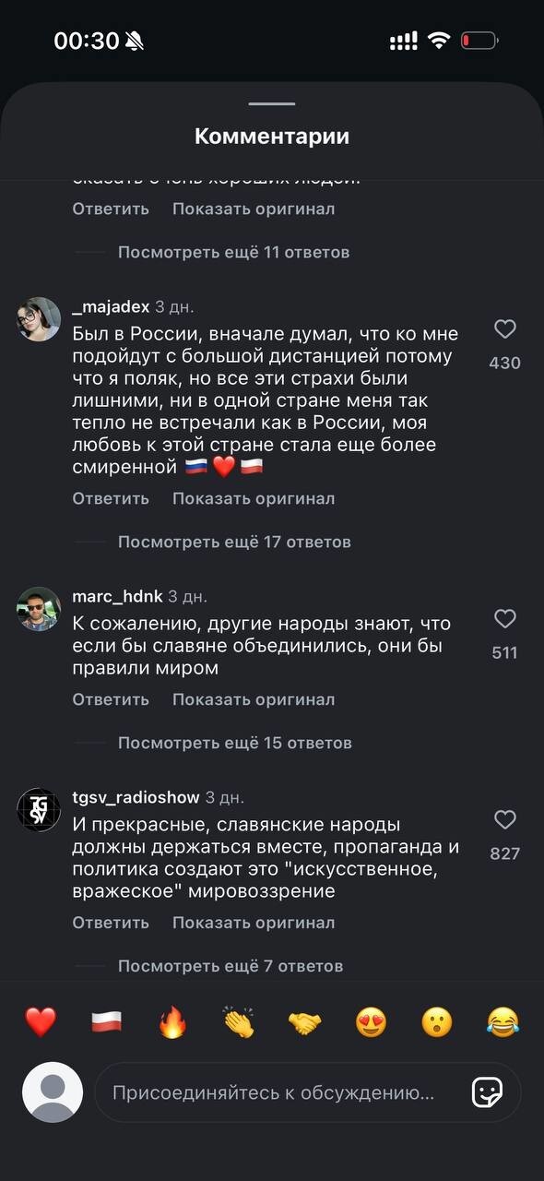Reply to _majadex's comment
This screenshot has height=1181, width=544.
coord(110,498)
